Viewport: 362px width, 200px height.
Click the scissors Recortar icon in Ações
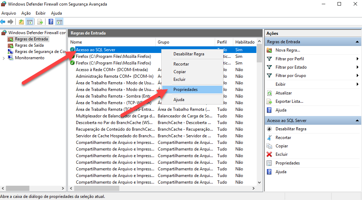pyautogui.click(x=269, y=138)
